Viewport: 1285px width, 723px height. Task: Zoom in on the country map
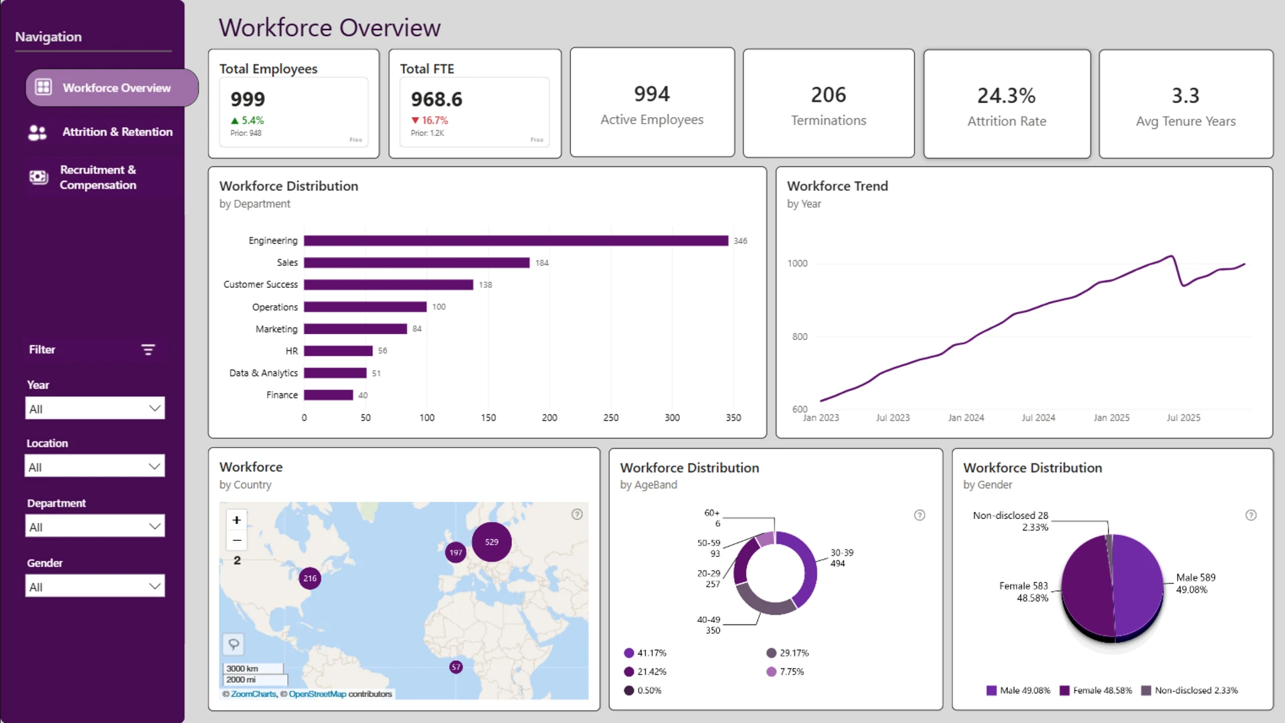236,520
